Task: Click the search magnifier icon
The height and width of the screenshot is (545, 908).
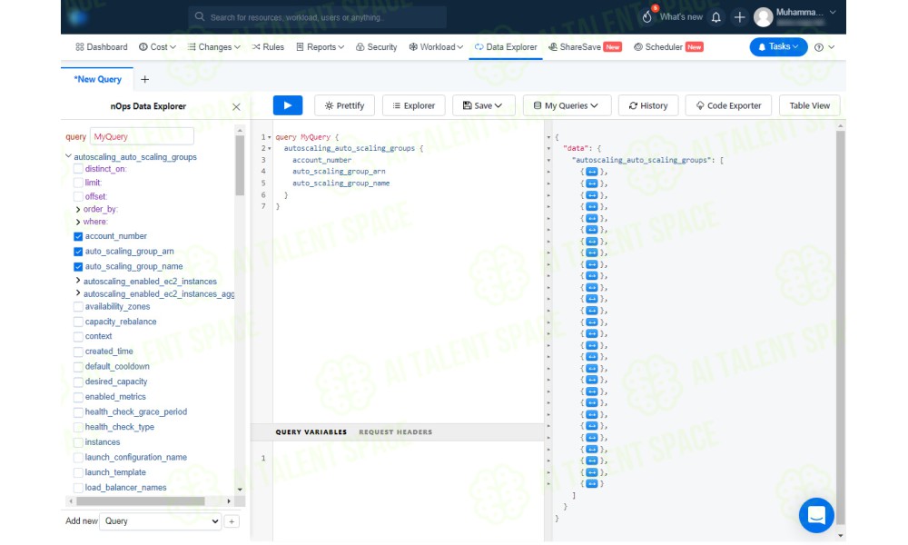Action: click(x=200, y=16)
